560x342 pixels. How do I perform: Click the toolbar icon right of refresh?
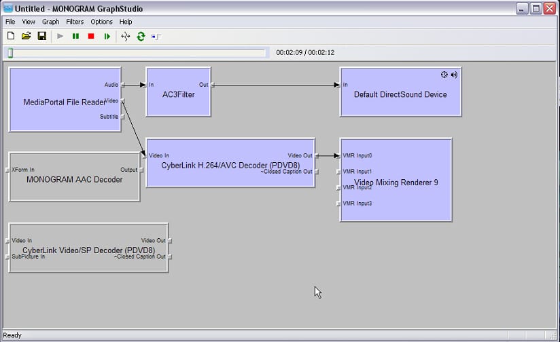click(156, 36)
